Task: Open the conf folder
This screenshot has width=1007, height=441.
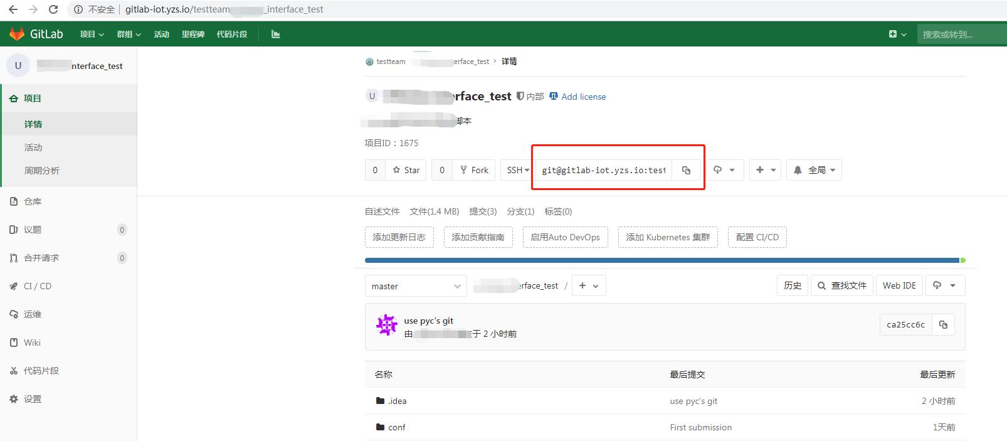Action: click(396, 427)
